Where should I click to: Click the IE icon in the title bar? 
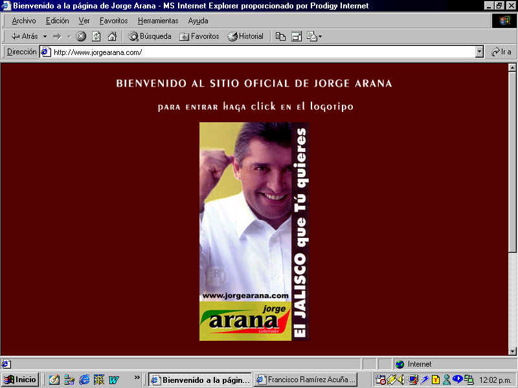pos(6,6)
